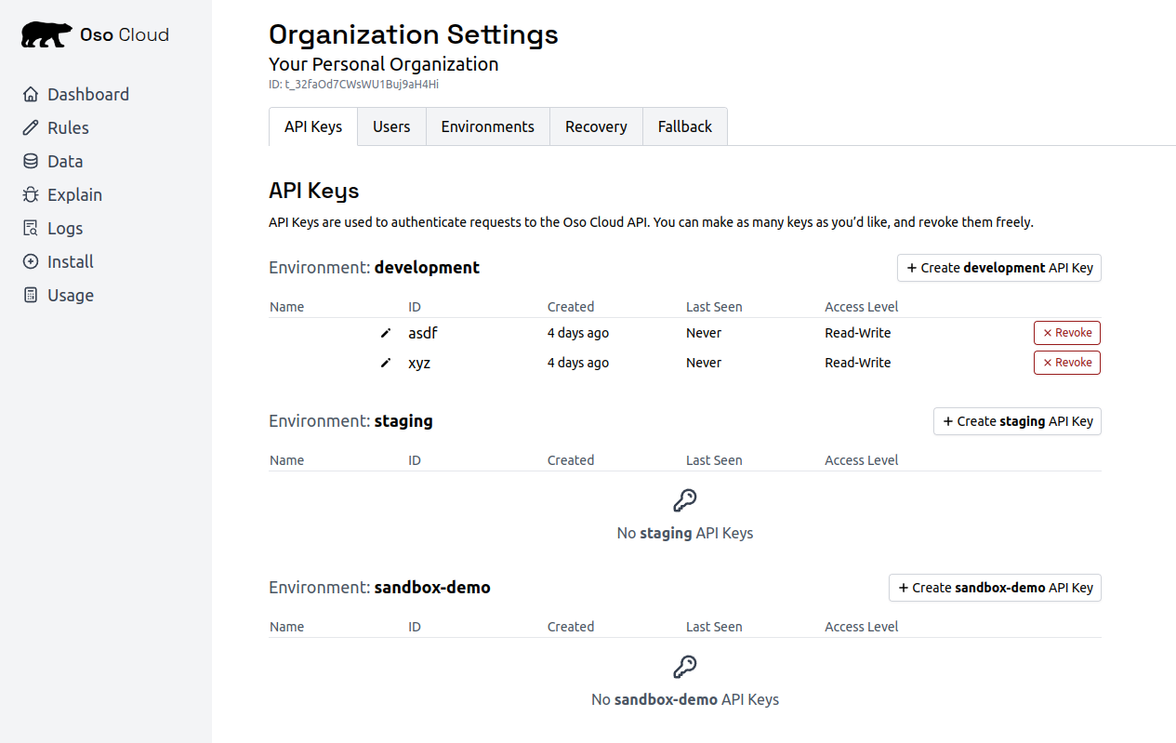Click the Explain bug icon
Viewport: 1176px width, 743px height.
point(31,195)
